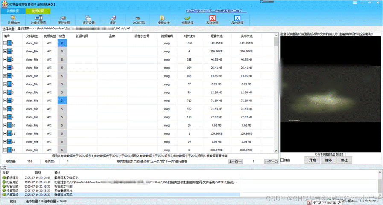Click the 上一页<< button
The height and width of the screenshot is (205, 383).
coord(235,162)
